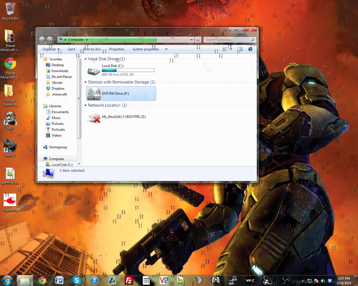Launch the Halo desktop shortcut

[10, 121]
